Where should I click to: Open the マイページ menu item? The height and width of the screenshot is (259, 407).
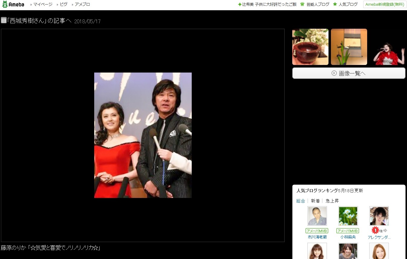(43, 4)
